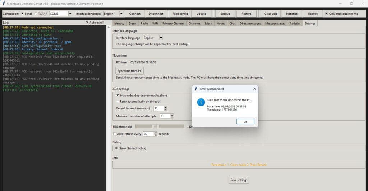368x191 pixels.
Task: Click the 'Time synchronized from client' log line
Action: point(47,88)
